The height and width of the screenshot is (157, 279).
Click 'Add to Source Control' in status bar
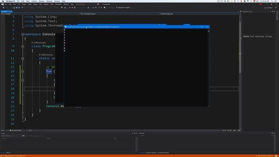[265, 156]
